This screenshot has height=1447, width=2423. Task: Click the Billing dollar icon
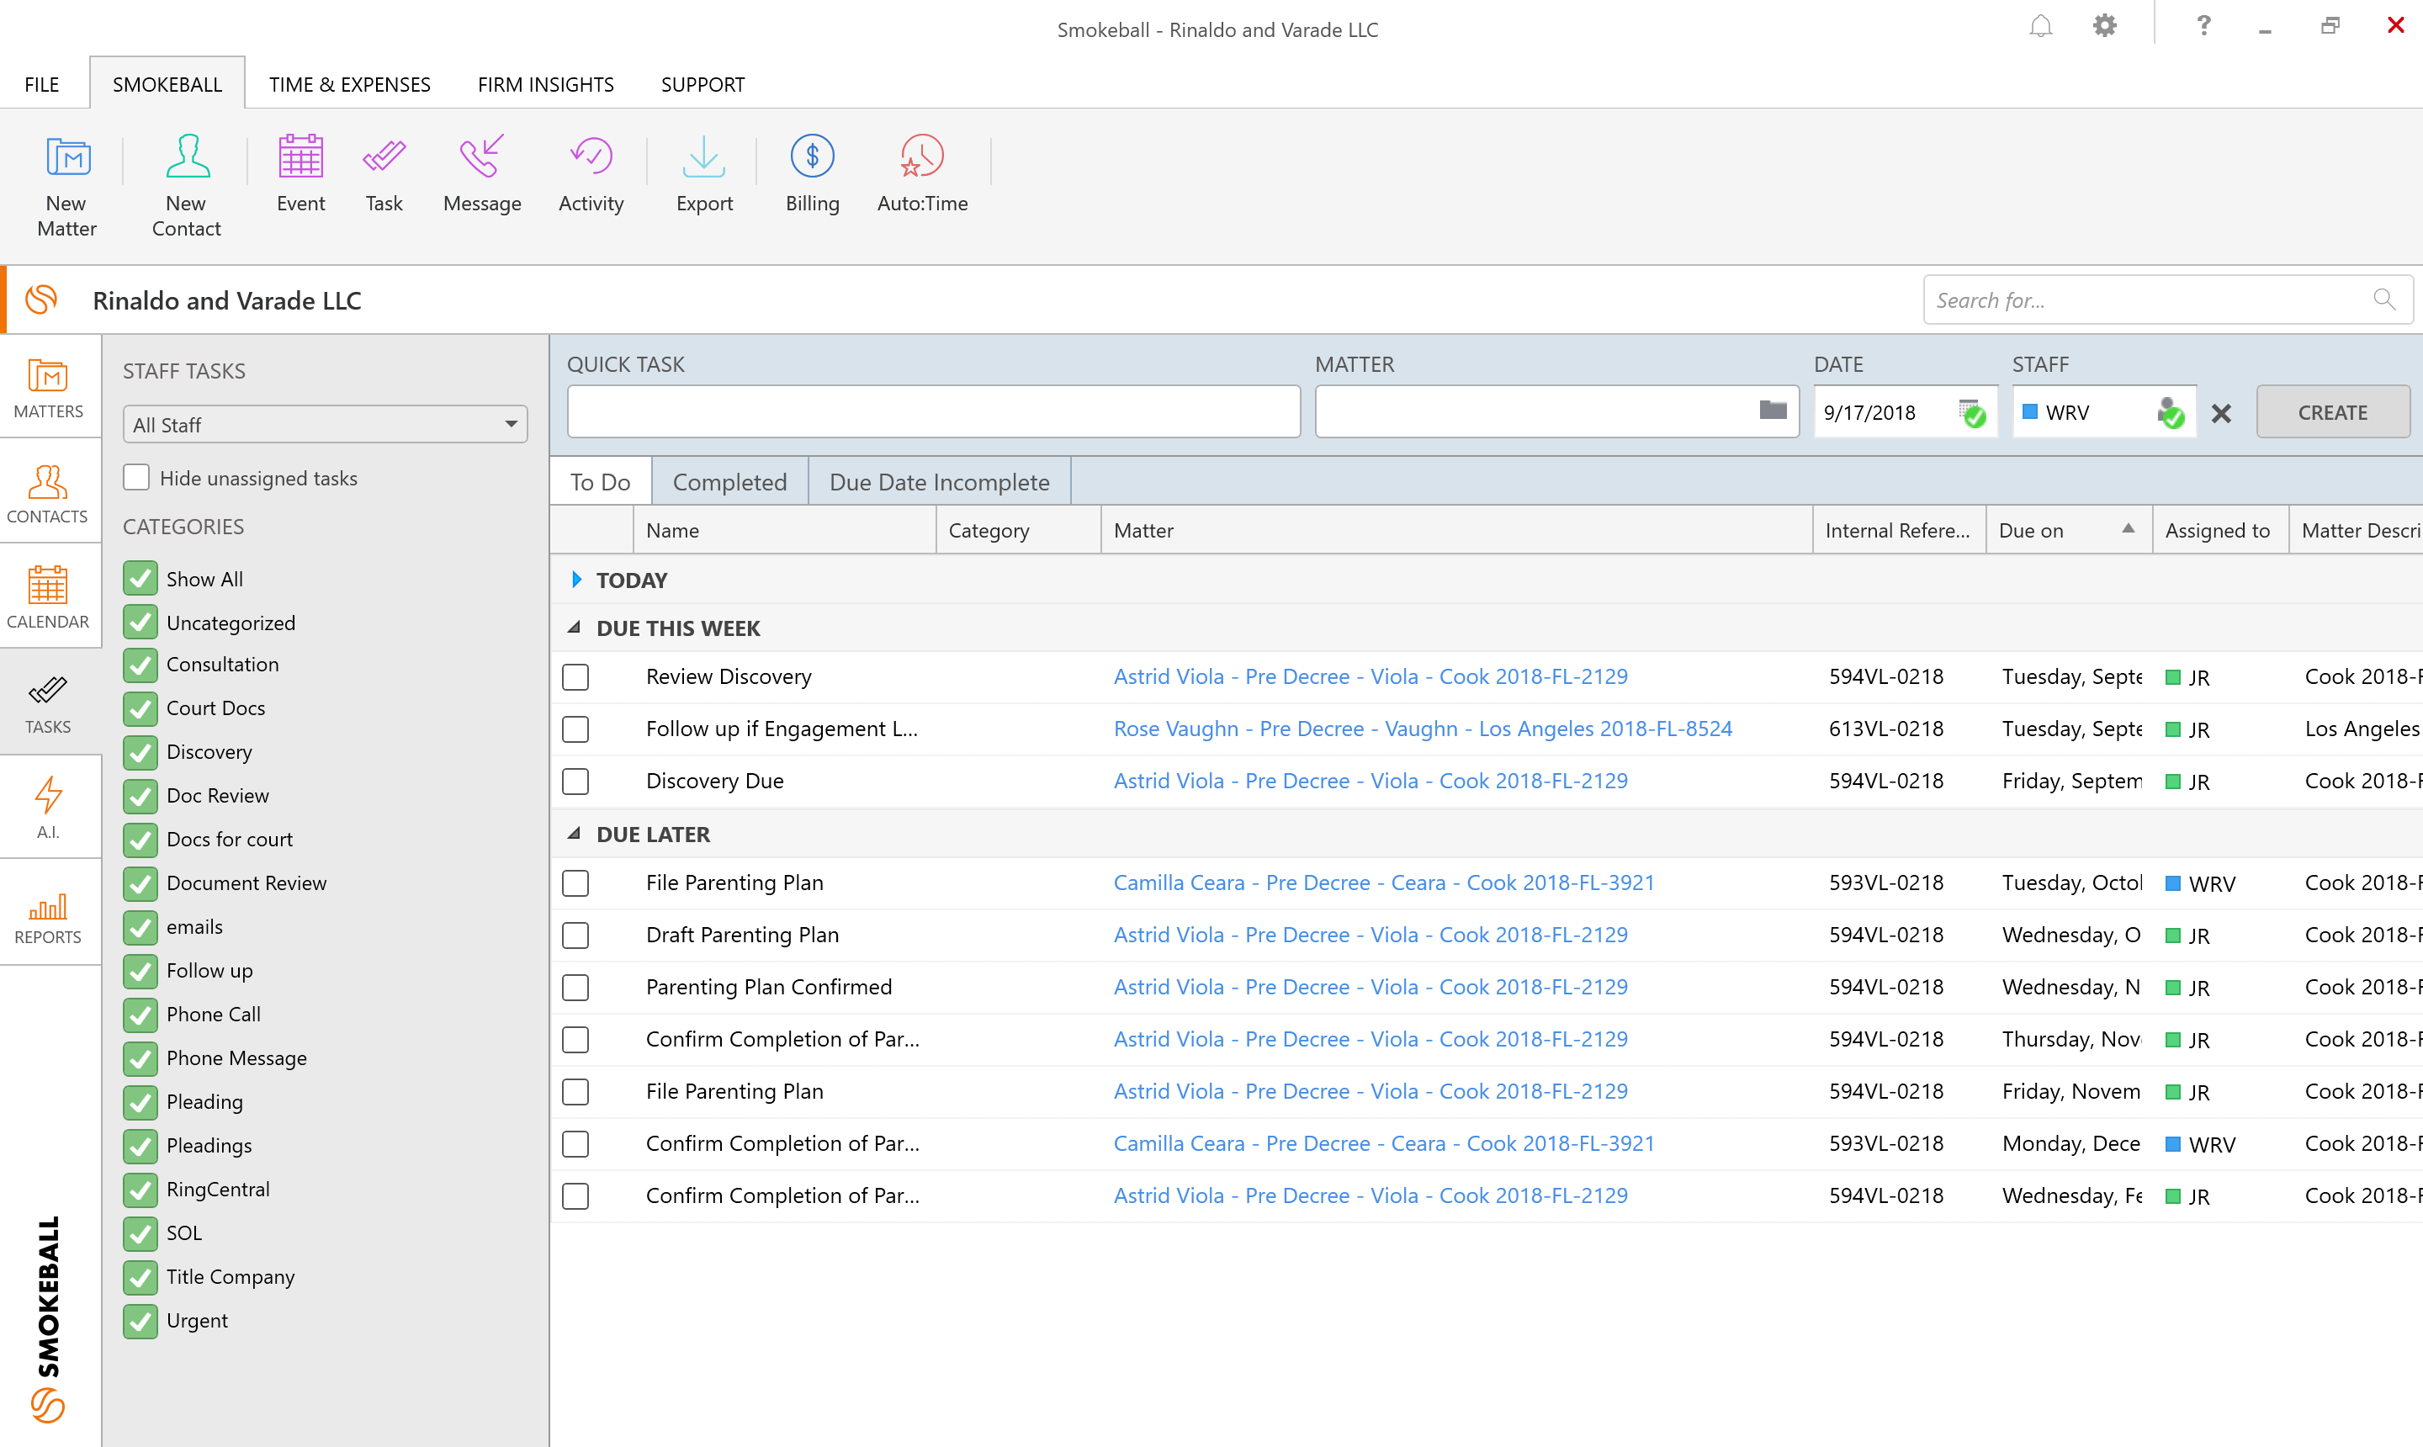[x=811, y=158]
